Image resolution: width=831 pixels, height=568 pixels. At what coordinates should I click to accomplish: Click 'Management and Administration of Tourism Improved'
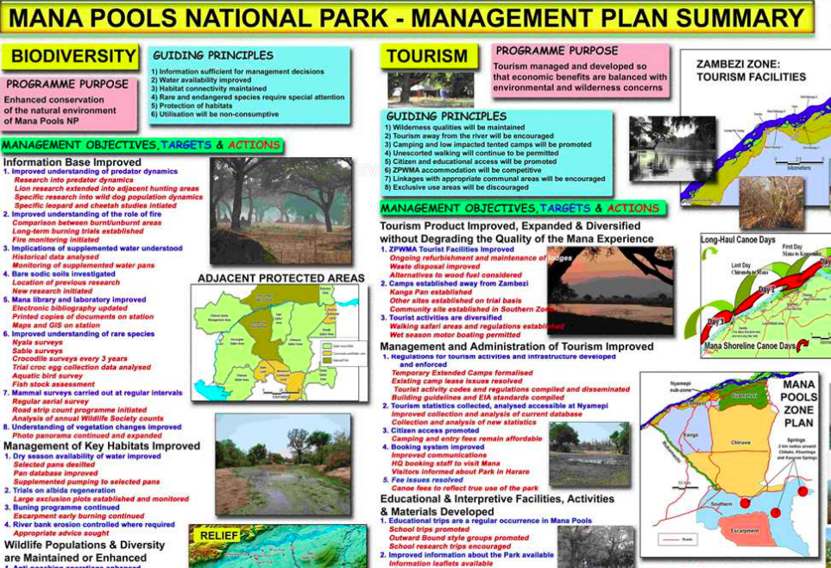tap(517, 346)
